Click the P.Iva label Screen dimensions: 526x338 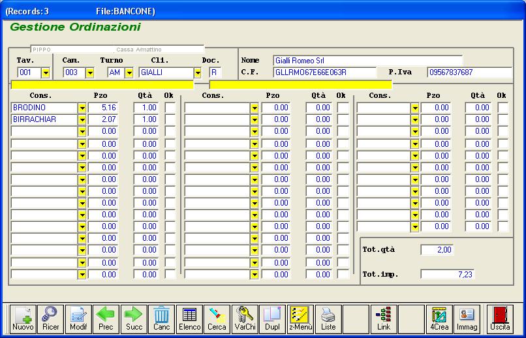point(400,72)
